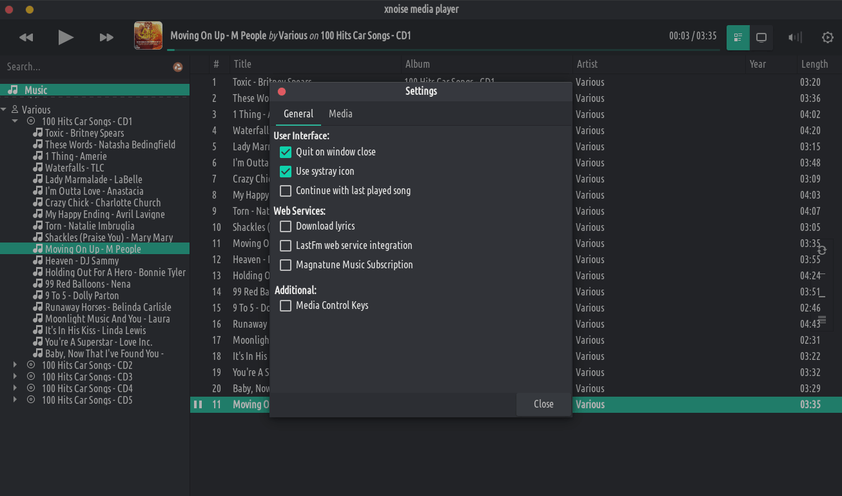Disable Quit on window close checkbox
Screen dimensions: 842x496
286,152
